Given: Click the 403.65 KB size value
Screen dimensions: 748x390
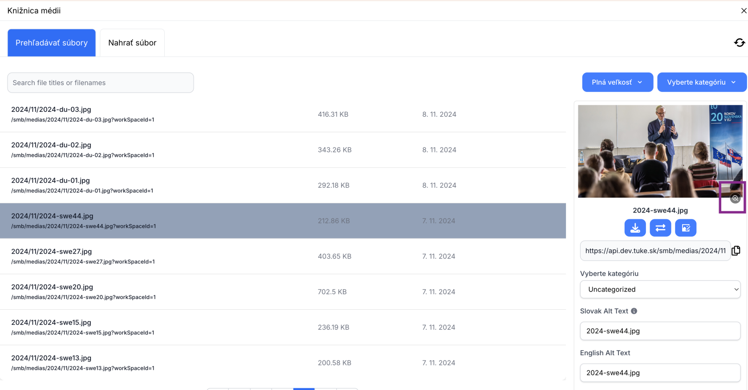Looking at the screenshot, I should 334,256.
